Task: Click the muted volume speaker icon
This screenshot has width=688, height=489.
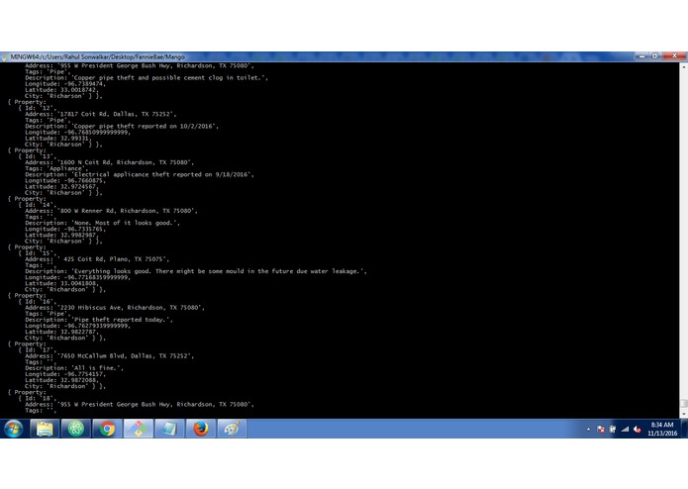Action: (638, 430)
